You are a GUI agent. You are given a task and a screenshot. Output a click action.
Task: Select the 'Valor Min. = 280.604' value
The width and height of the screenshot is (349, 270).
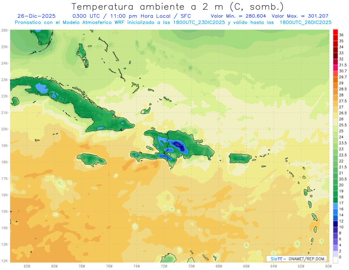238,16
